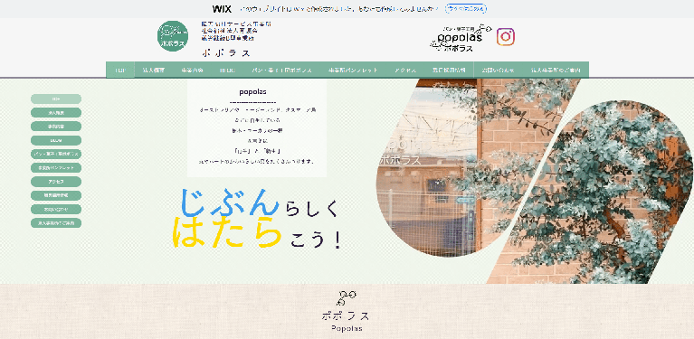The width and height of the screenshot is (694, 339).
Task: Click the 法人事業所のご案内 side pill button
Action: 56,222
